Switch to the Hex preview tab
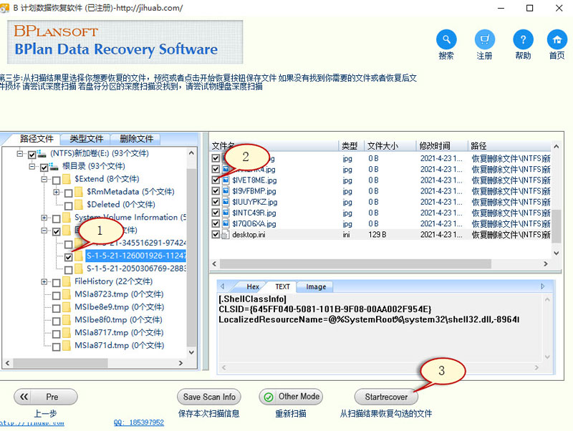Viewport: 573px width, 431px height. point(252,286)
